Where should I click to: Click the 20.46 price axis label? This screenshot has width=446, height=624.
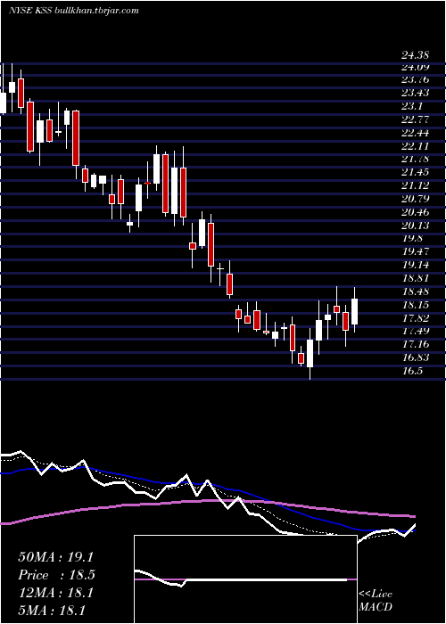click(x=415, y=212)
